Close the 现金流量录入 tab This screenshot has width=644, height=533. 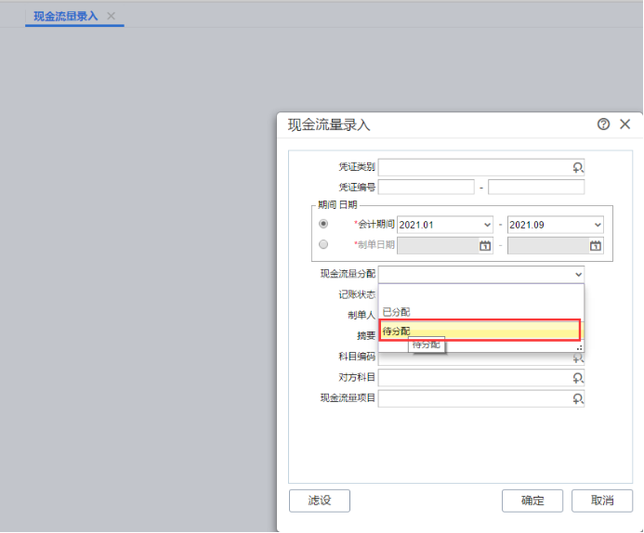click(x=111, y=16)
